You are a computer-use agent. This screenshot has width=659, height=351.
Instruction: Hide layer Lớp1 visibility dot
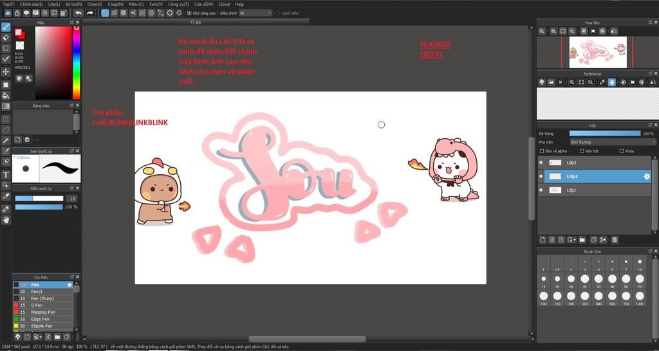point(541,190)
